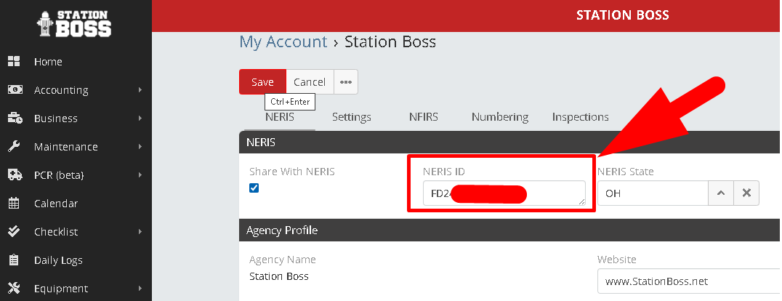782x301 pixels.
Task: Expand the Maintenance submenu arrow
Action: 139,147
